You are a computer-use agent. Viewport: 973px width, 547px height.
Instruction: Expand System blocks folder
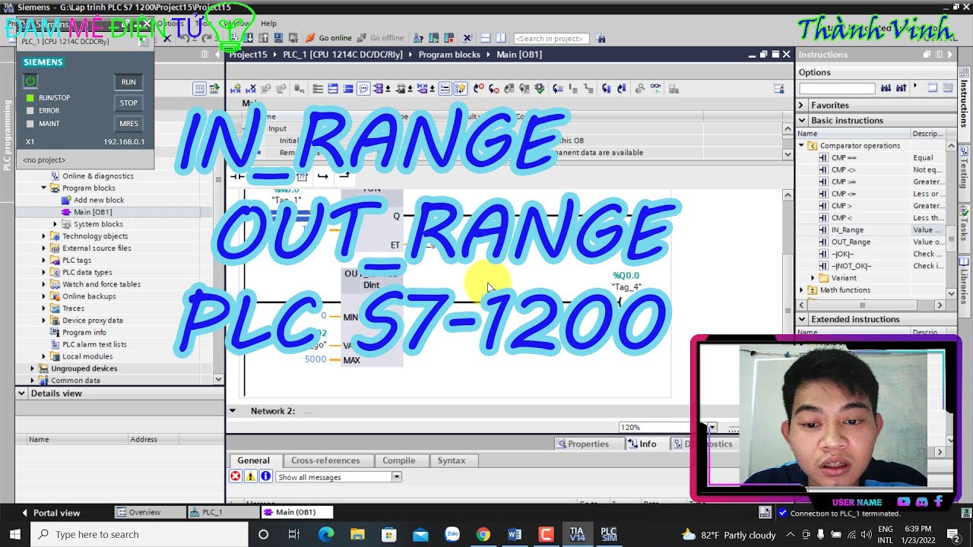click(x=55, y=224)
